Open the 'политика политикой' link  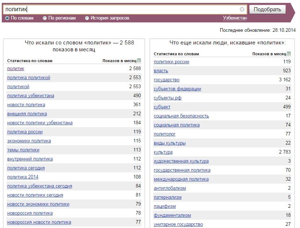pos(29,78)
